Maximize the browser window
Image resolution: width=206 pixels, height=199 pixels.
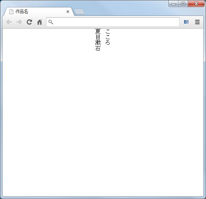183,4
